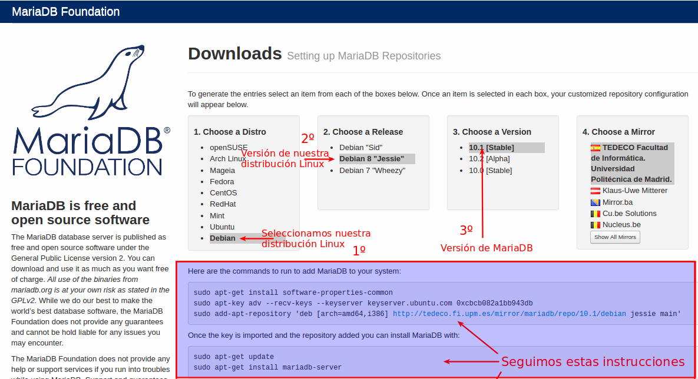Select openSUSE from distro list
The width and height of the screenshot is (698, 379).
[x=229, y=147]
